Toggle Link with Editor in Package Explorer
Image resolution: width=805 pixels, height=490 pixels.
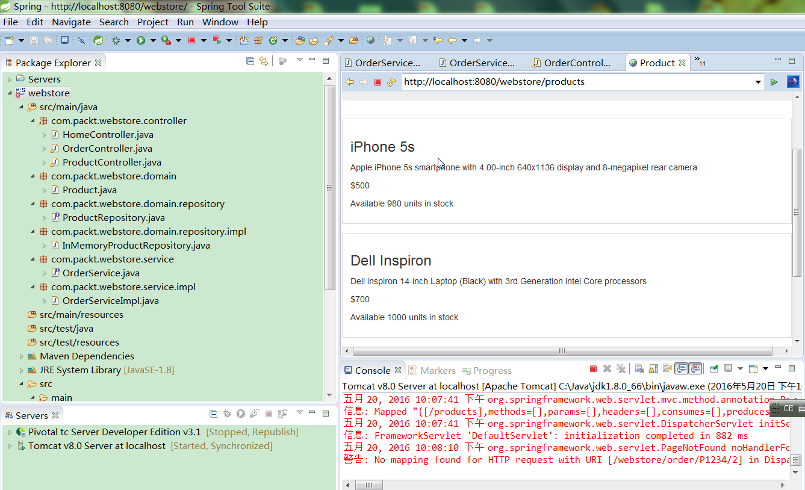263,61
